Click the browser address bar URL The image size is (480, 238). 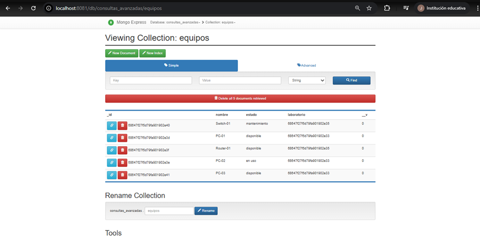point(109,8)
